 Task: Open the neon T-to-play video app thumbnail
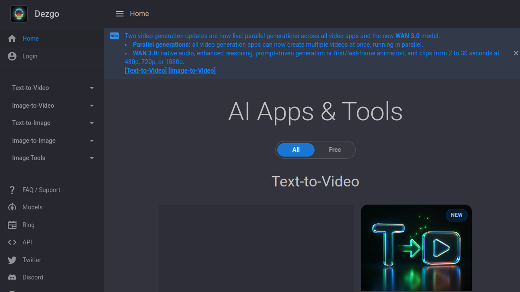coord(416,248)
